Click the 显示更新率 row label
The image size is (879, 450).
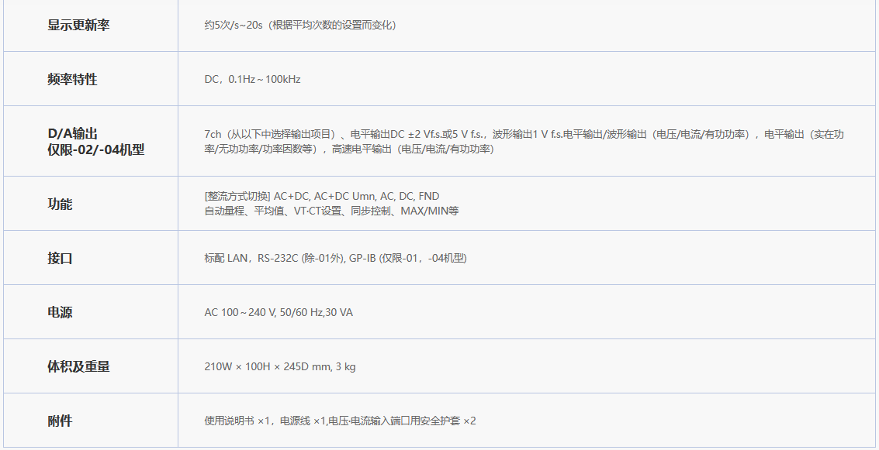[x=78, y=26]
